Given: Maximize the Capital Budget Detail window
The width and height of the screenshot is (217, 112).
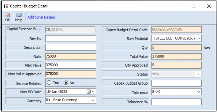Looking at the screenshot, I should (x=193, y=6).
